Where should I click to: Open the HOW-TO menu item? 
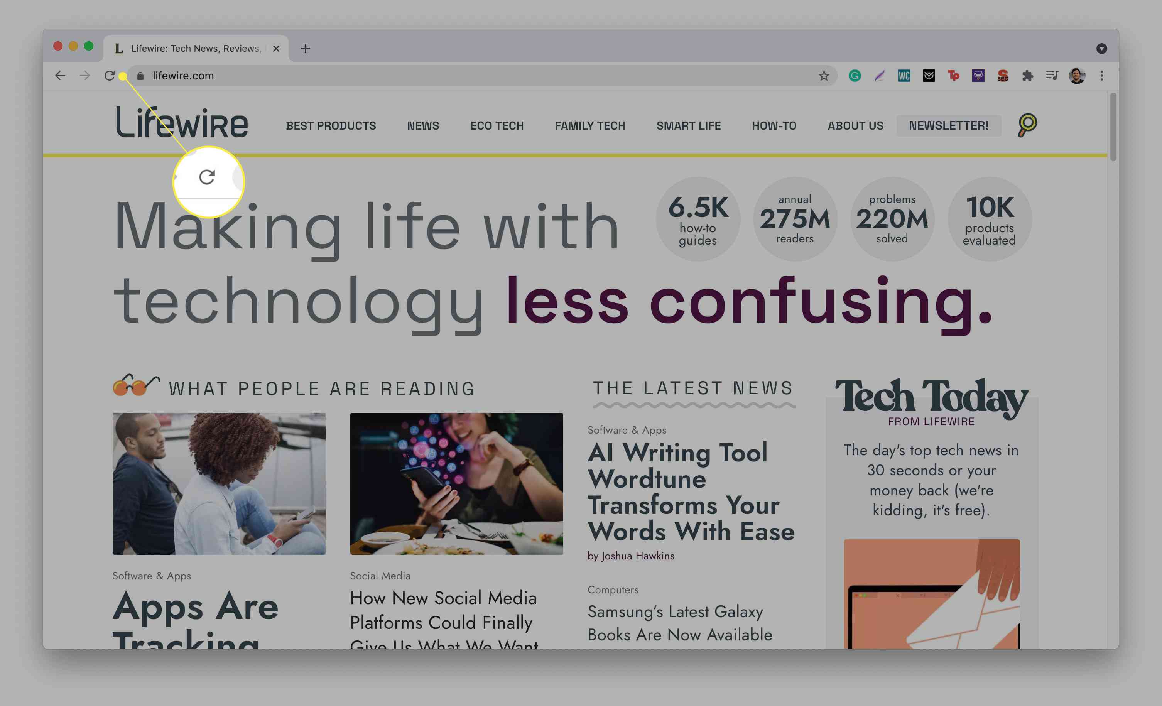coord(774,125)
